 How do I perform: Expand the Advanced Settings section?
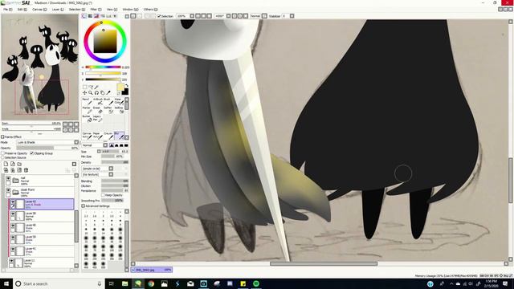pyautogui.click(x=84, y=206)
